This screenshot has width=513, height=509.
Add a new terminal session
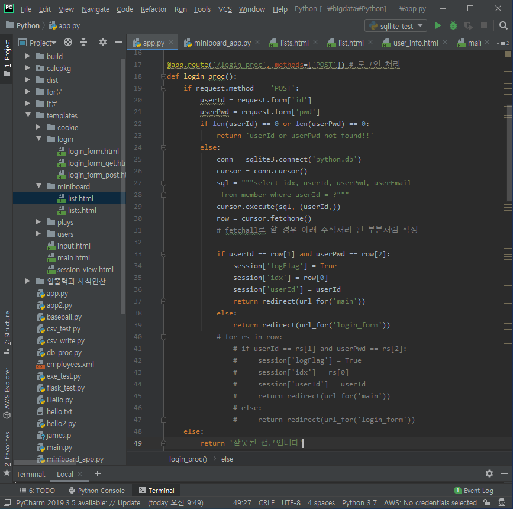(x=98, y=473)
